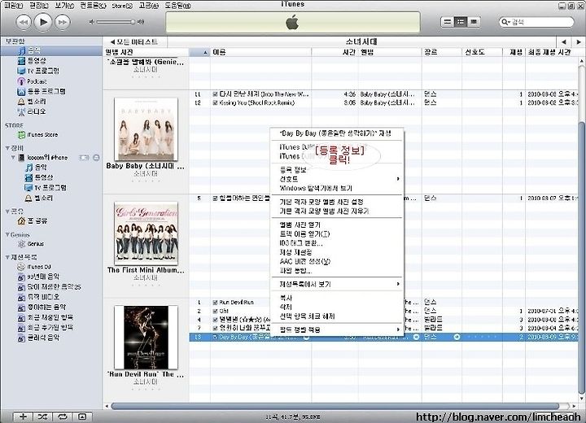This screenshot has width=586, height=423.
Task: Uncheck the Kissing You track checkbox
Action: [x=215, y=102]
